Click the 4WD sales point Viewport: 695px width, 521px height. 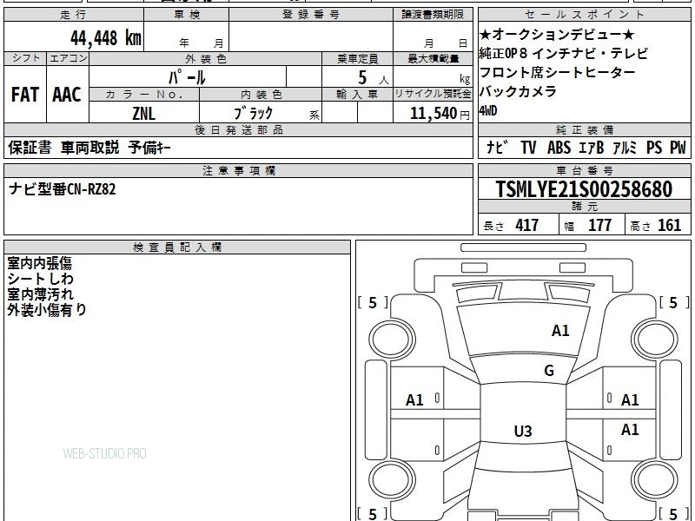click(x=488, y=111)
